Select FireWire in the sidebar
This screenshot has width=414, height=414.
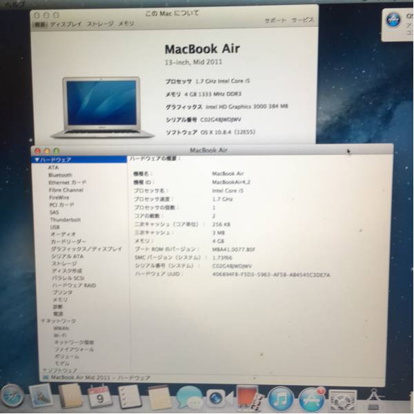tap(59, 197)
